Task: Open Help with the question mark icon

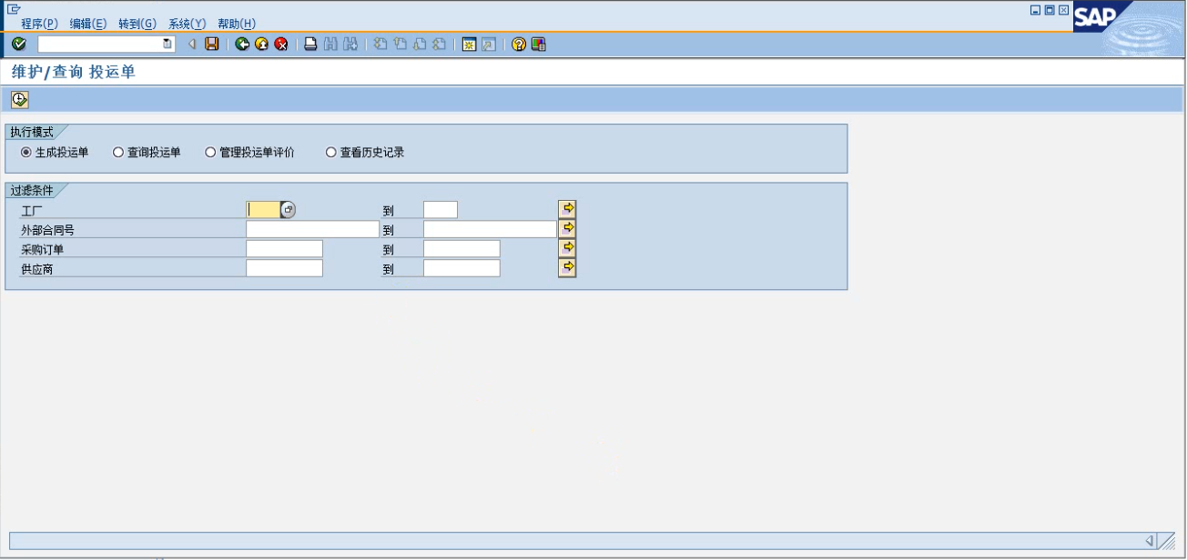Action: click(519, 44)
